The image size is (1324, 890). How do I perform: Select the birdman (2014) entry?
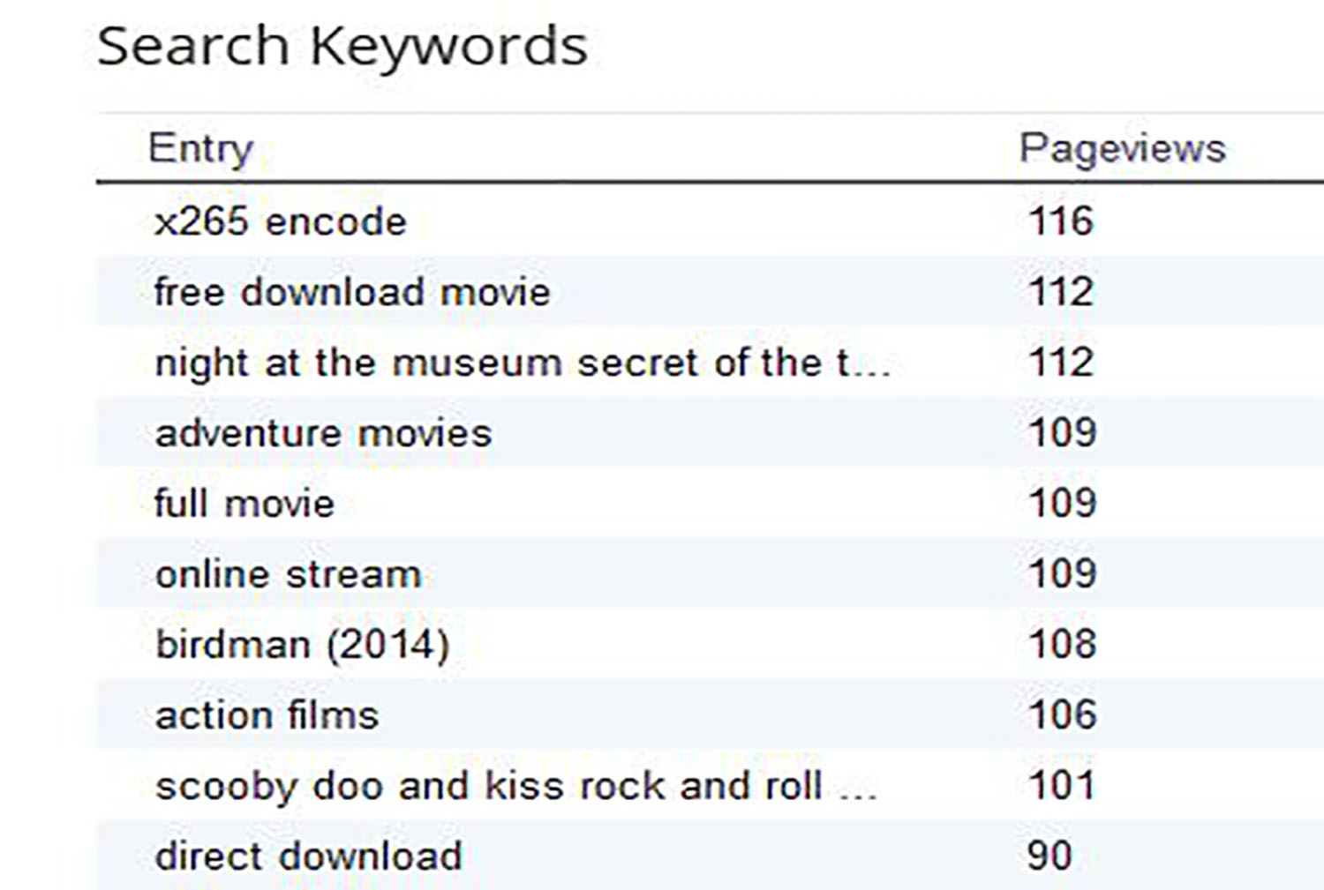tap(302, 645)
